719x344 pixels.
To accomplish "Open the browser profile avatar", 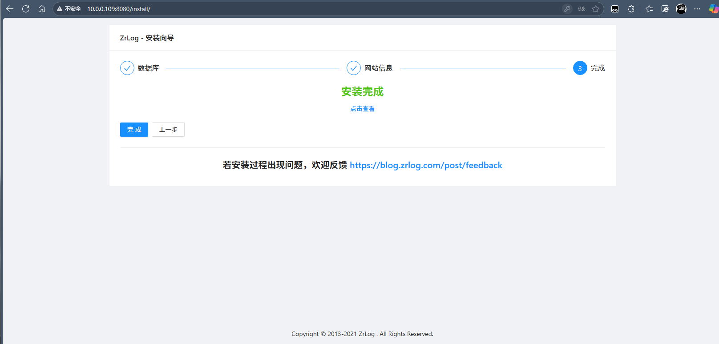I will (681, 9).
